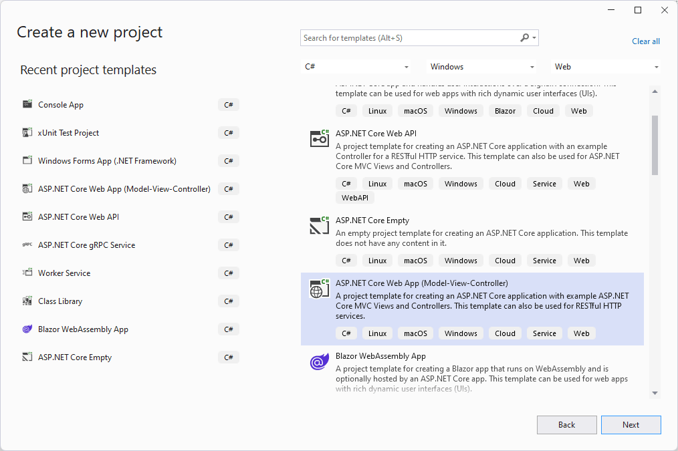Click the Blazor tag in the top template
Viewport: 678px width, 451px height.
tap(505, 111)
